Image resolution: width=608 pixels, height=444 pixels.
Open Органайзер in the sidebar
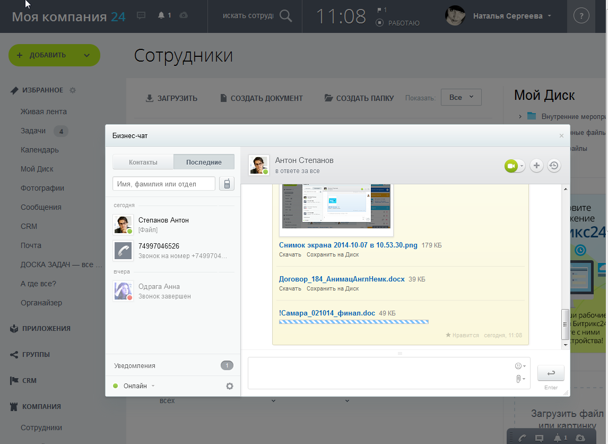pyautogui.click(x=41, y=303)
